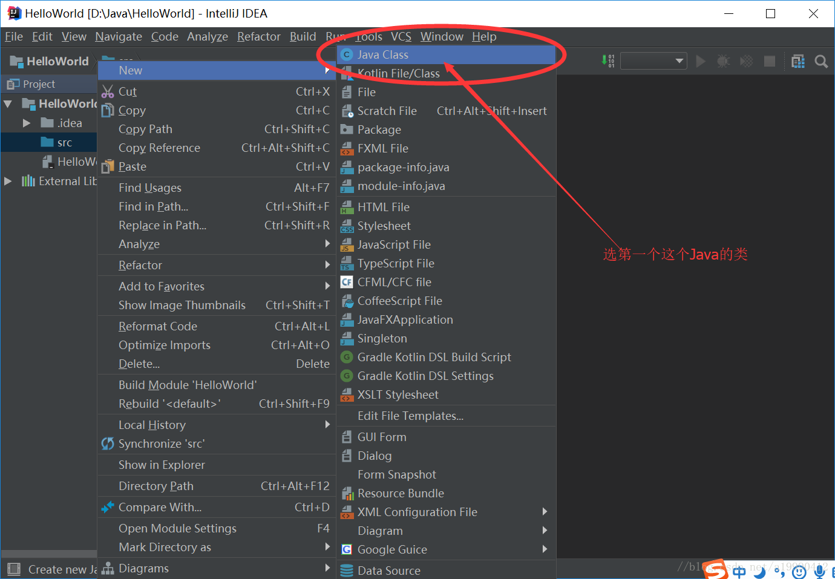Click the HTML File icon
The height and width of the screenshot is (579, 835).
[x=347, y=207]
